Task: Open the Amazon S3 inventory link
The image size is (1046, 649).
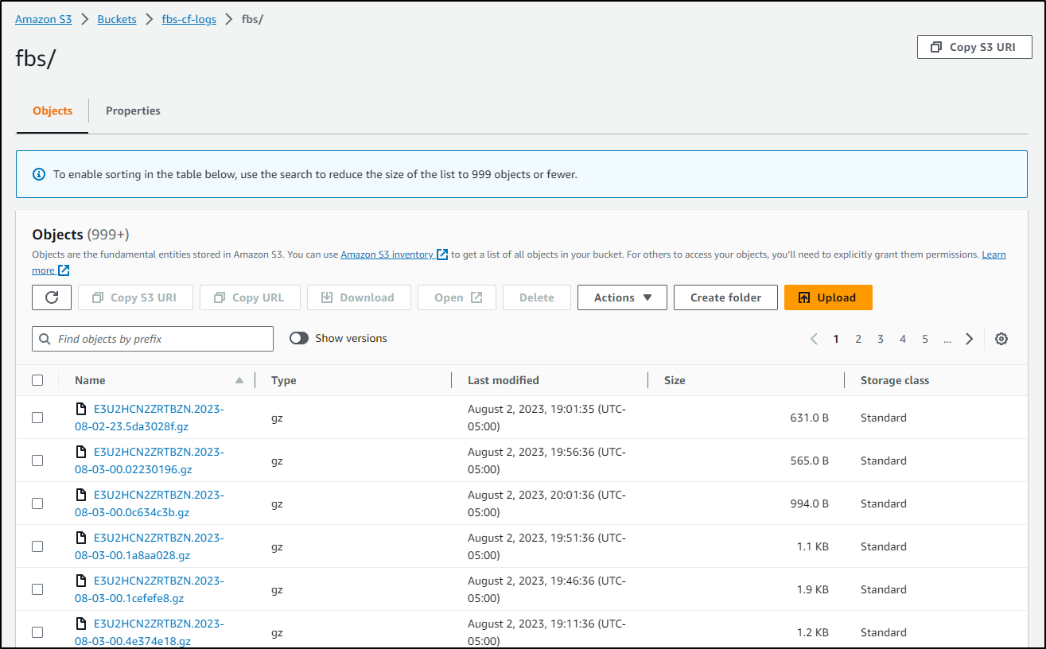Action: pyautogui.click(x=387, y=255)
